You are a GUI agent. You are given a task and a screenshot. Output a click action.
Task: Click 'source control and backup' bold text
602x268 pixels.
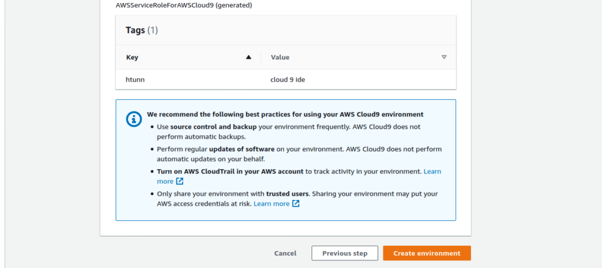pyautogui.click(x=214, y=126)
